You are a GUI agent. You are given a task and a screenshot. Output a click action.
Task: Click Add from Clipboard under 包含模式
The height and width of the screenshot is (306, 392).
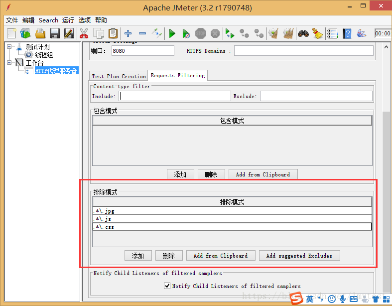(x=263, y=174)
